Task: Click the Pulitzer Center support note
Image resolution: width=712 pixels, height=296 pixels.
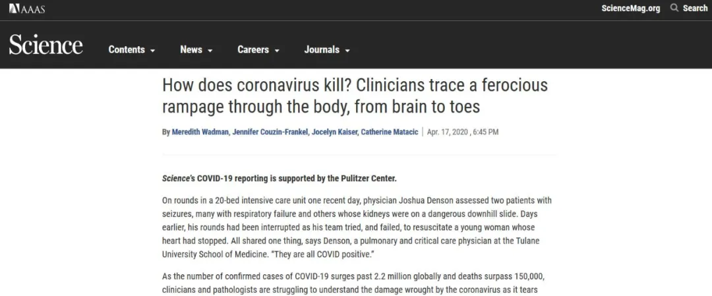Action: pos(280,179)
